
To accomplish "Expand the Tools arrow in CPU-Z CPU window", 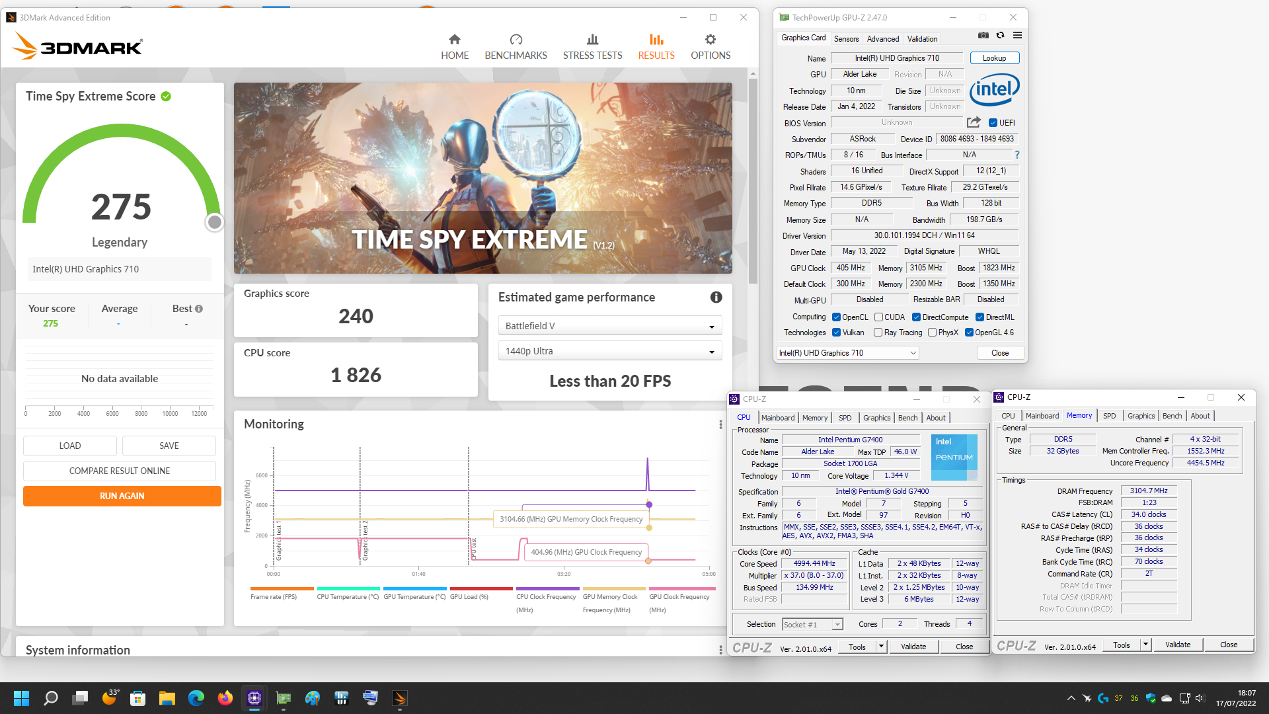I will point(881,647).
